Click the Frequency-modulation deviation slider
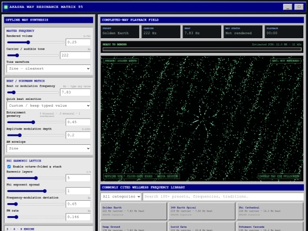 36,204
